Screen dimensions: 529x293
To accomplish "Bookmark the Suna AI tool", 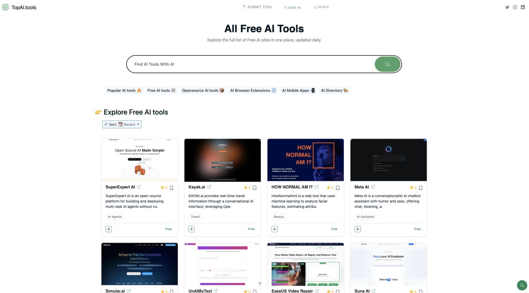I will coord(421,291).
